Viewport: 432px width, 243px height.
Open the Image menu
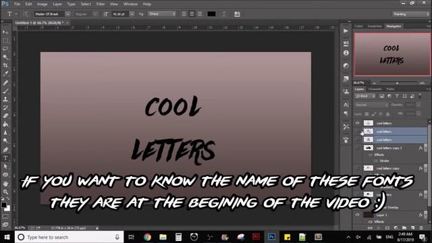click(x=42, y=4)
